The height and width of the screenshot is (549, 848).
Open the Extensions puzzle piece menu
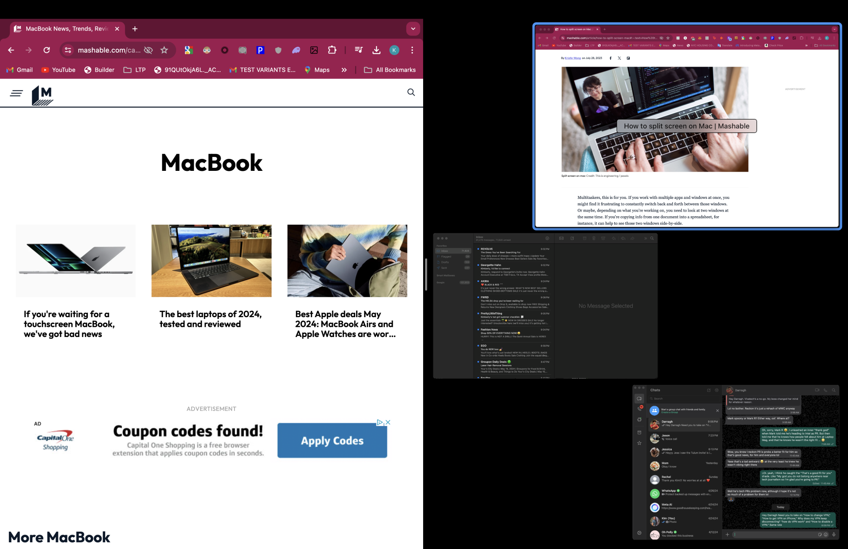332,50
